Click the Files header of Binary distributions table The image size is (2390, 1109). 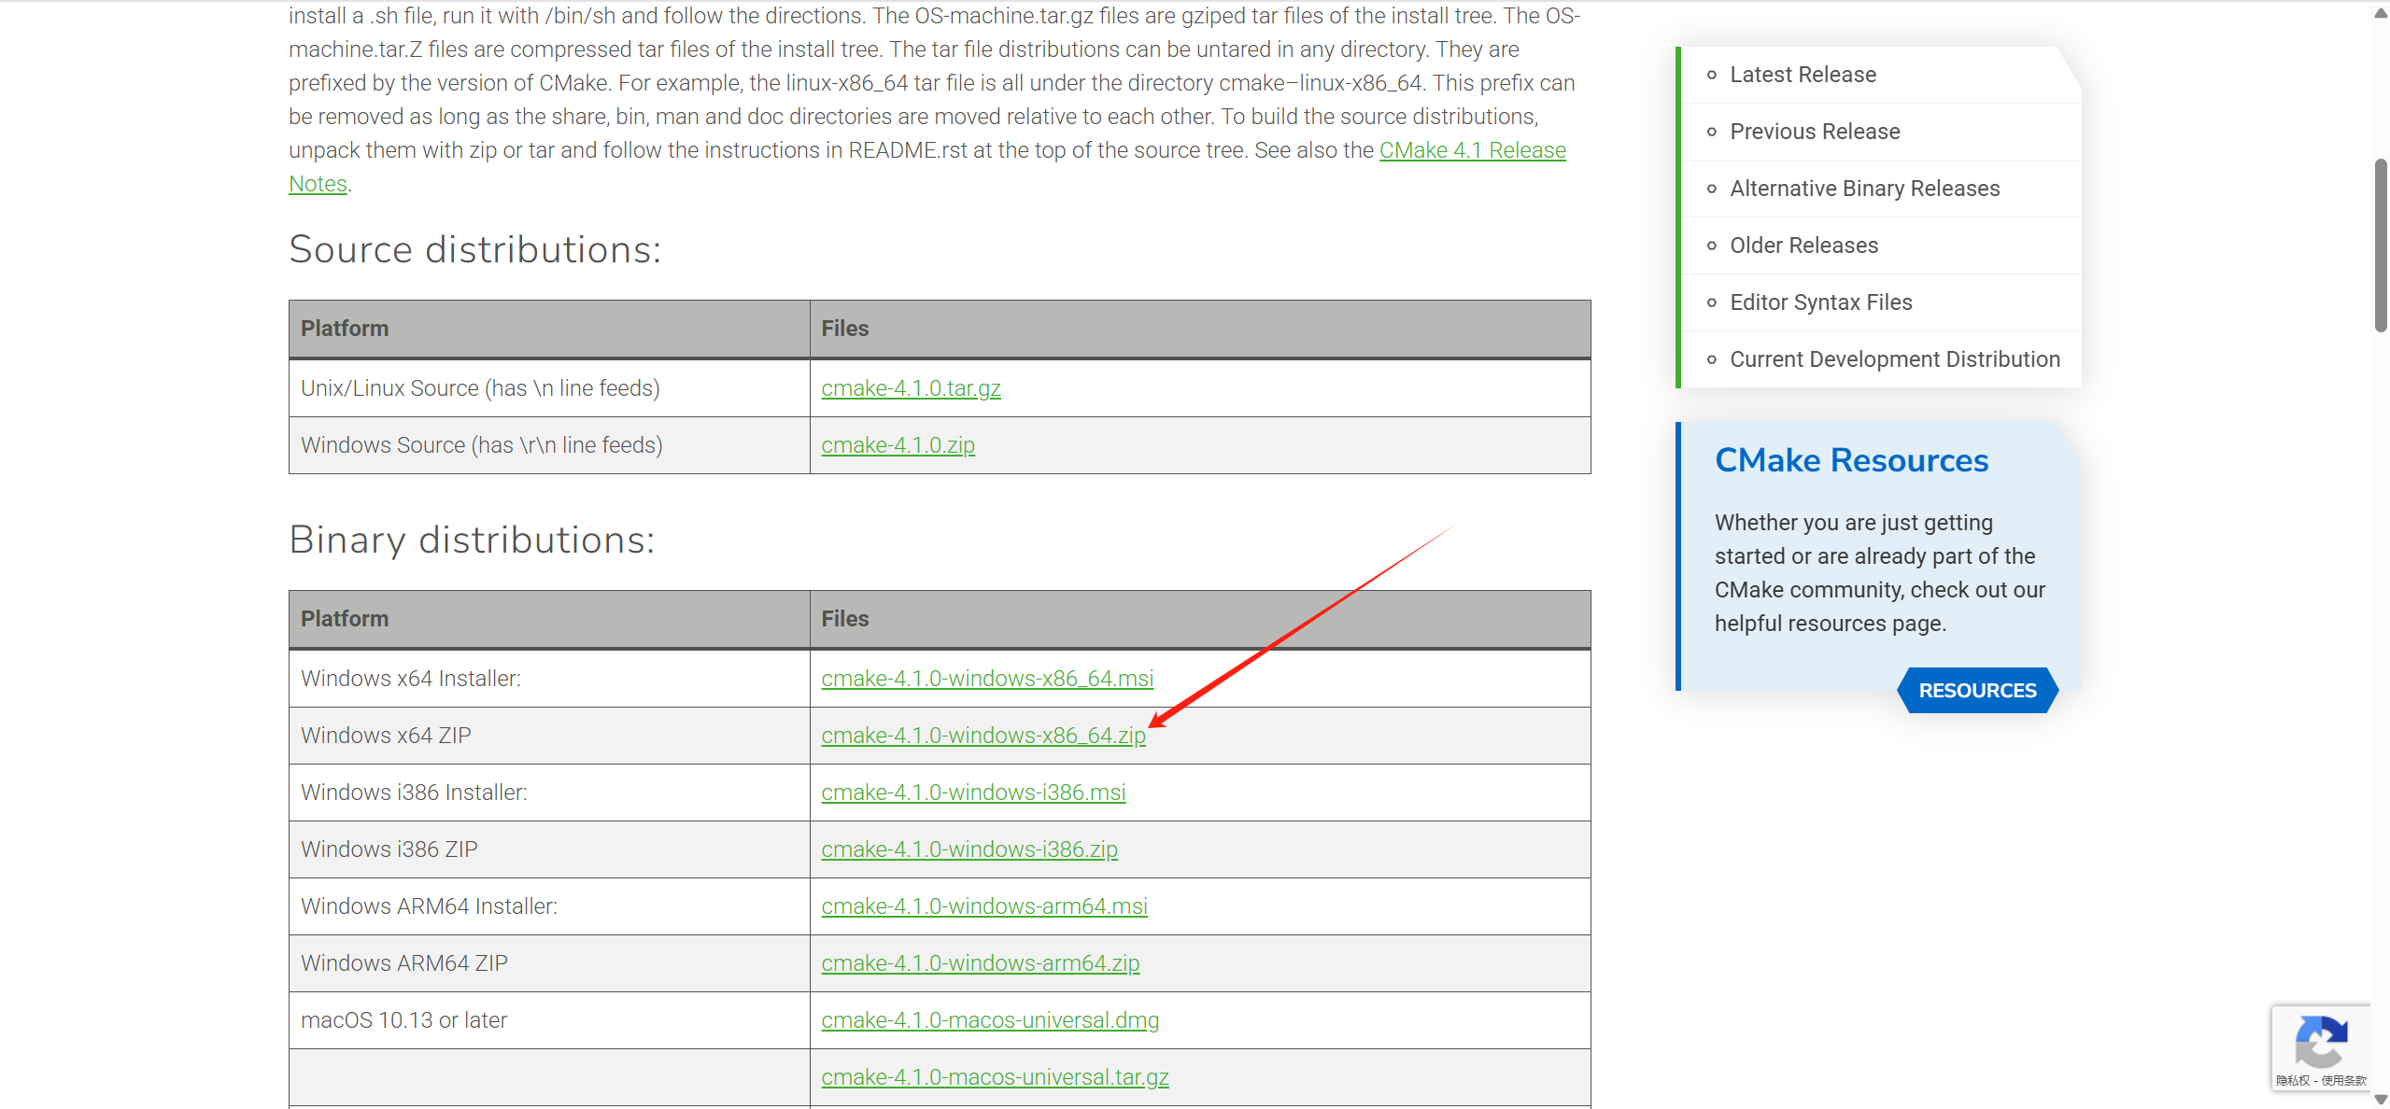1200,619
